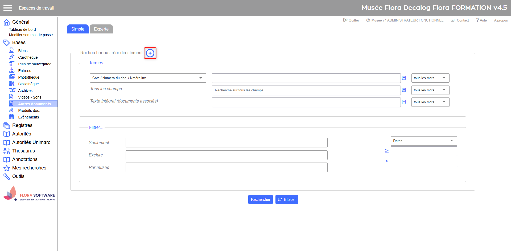
Task: Click the Thesaurus icon in sidebar
Action: (x=7, y=151)
